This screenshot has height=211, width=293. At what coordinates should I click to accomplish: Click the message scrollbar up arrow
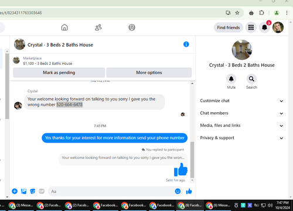click(192, 84)
